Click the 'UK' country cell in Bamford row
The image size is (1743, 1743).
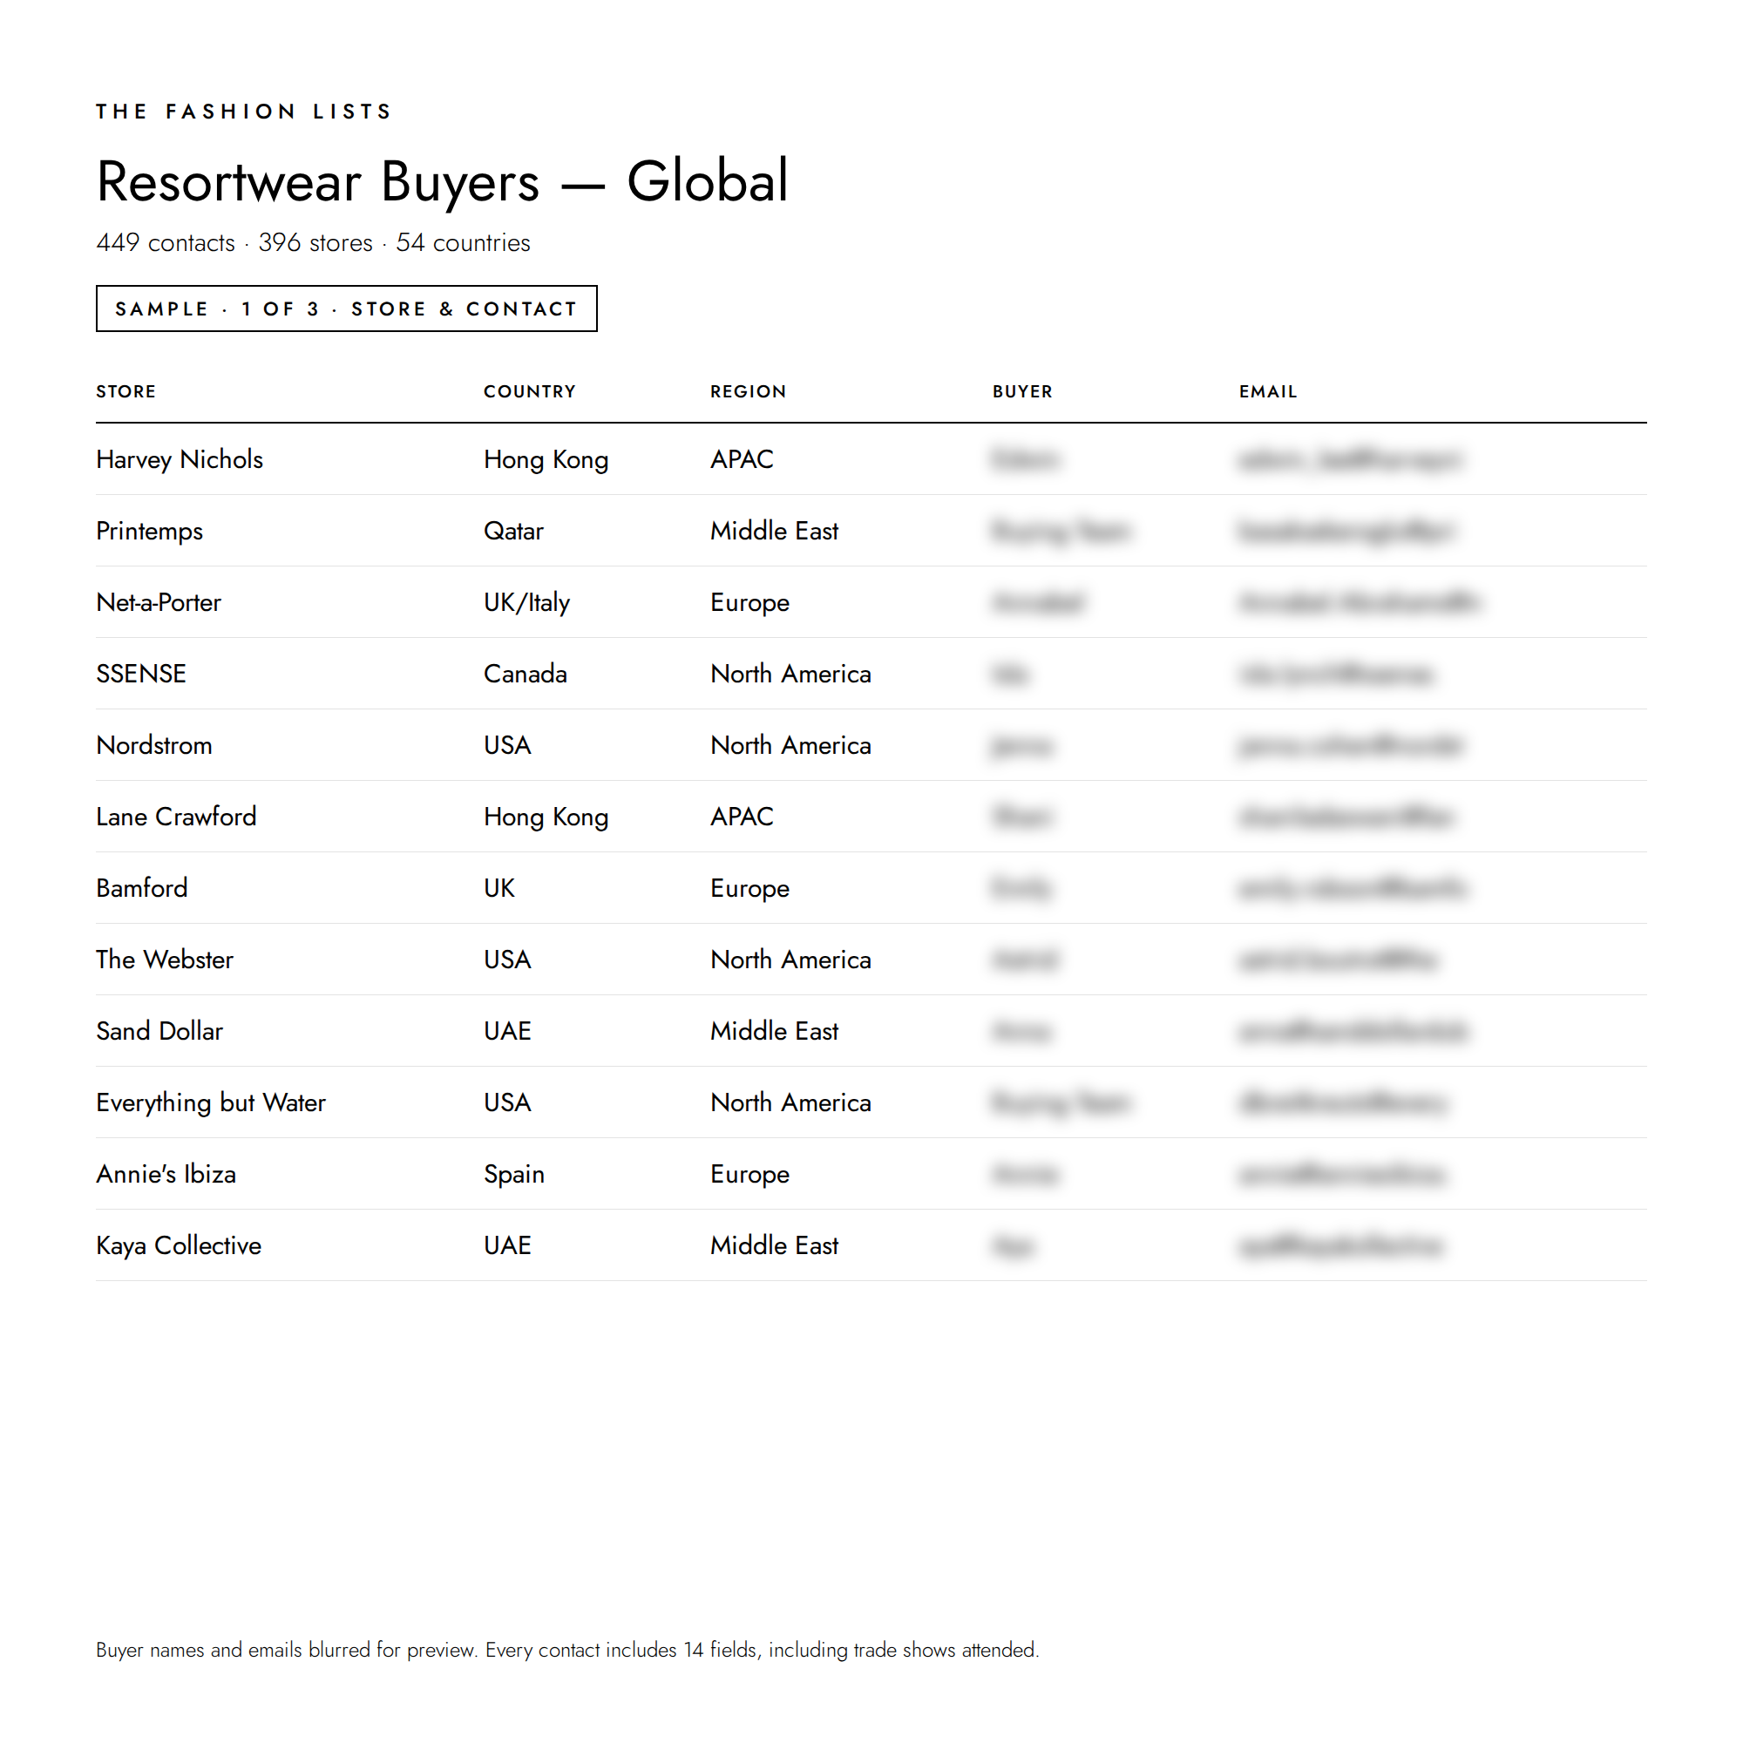pyautogui.click(x=498, y=887)
